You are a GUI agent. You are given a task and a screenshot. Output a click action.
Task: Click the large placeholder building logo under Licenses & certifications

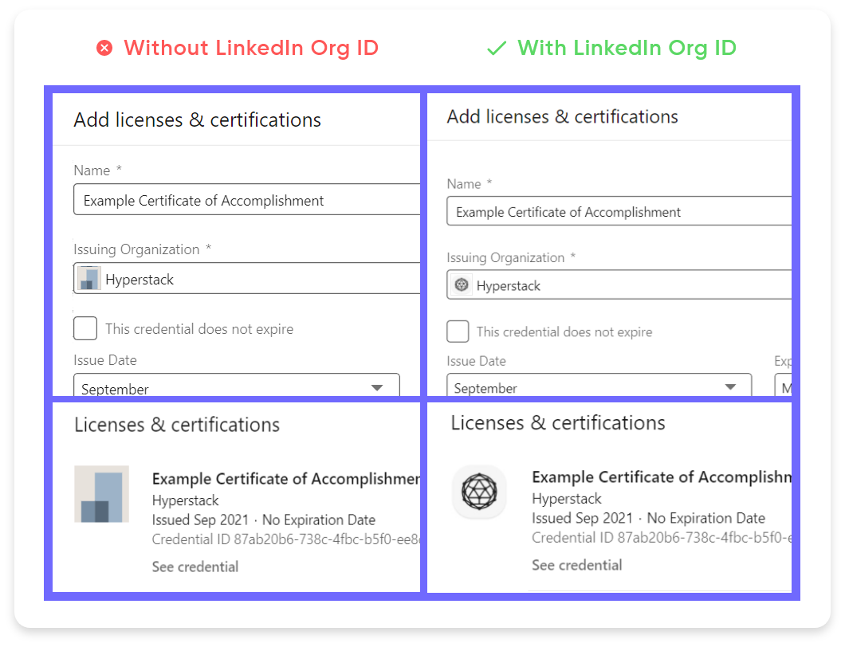pos(101,494)
